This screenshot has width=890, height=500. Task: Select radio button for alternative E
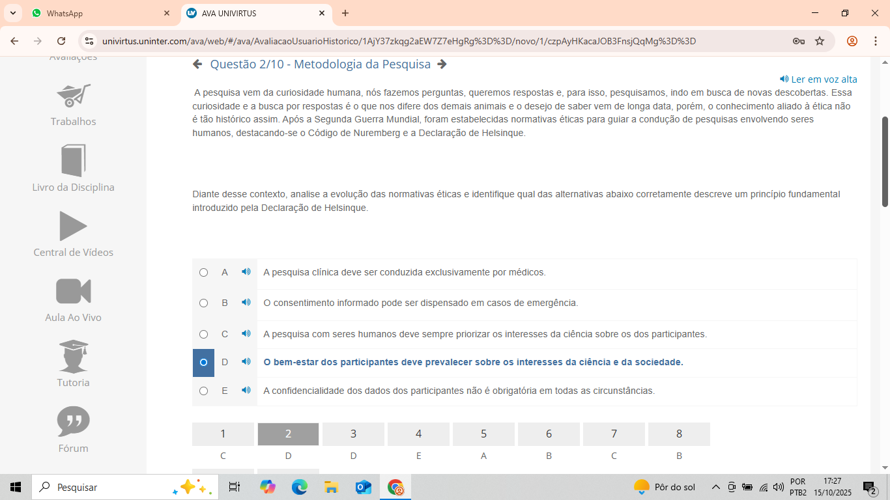click(204, 391)
